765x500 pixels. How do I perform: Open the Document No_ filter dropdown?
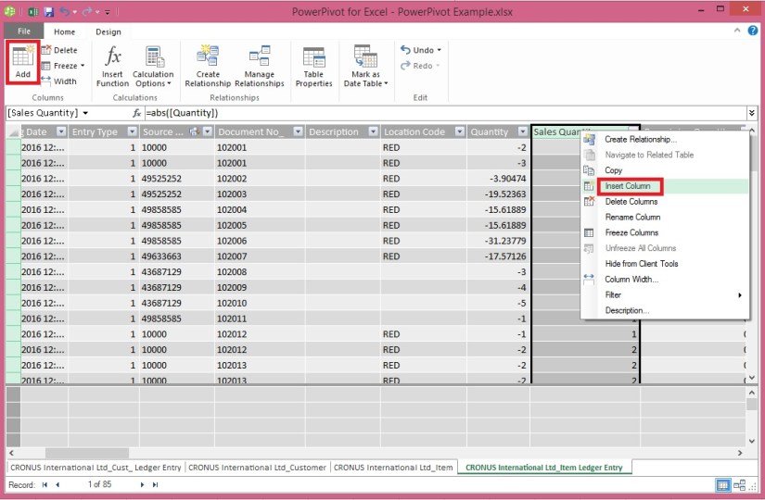coord(298,131)
